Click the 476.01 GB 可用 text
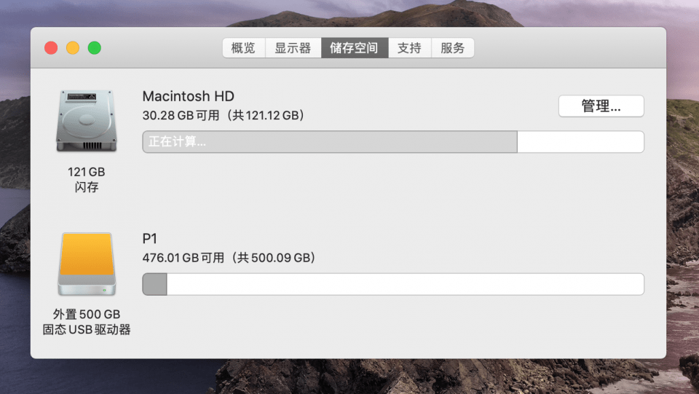This screenshot has width=699, height=394. coord(183,258)
